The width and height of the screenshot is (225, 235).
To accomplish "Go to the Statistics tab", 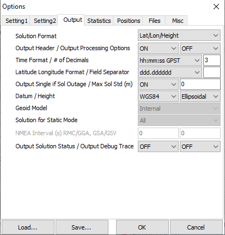I will (x=99, y=21).
